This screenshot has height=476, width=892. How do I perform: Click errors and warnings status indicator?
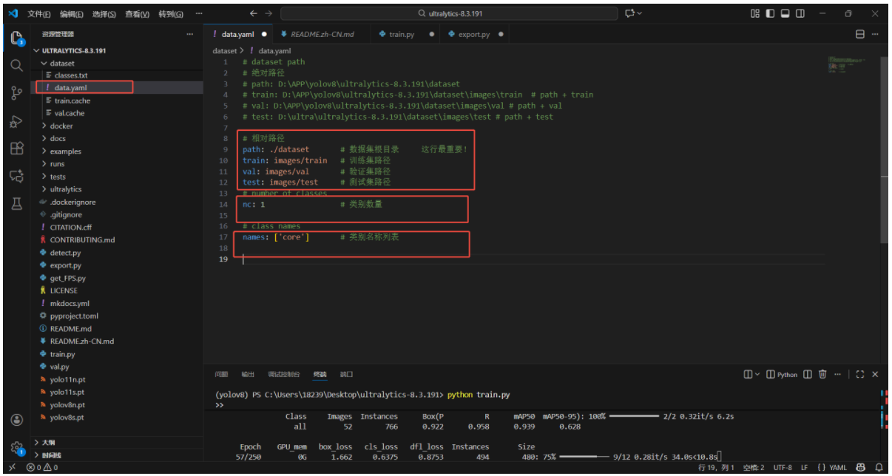(x=42, y=467)
